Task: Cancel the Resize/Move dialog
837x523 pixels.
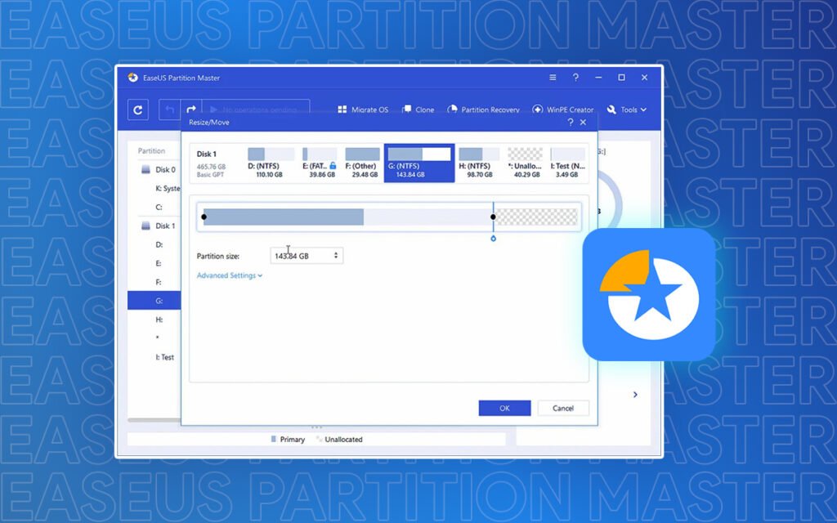Action: [x=562, y=408]
